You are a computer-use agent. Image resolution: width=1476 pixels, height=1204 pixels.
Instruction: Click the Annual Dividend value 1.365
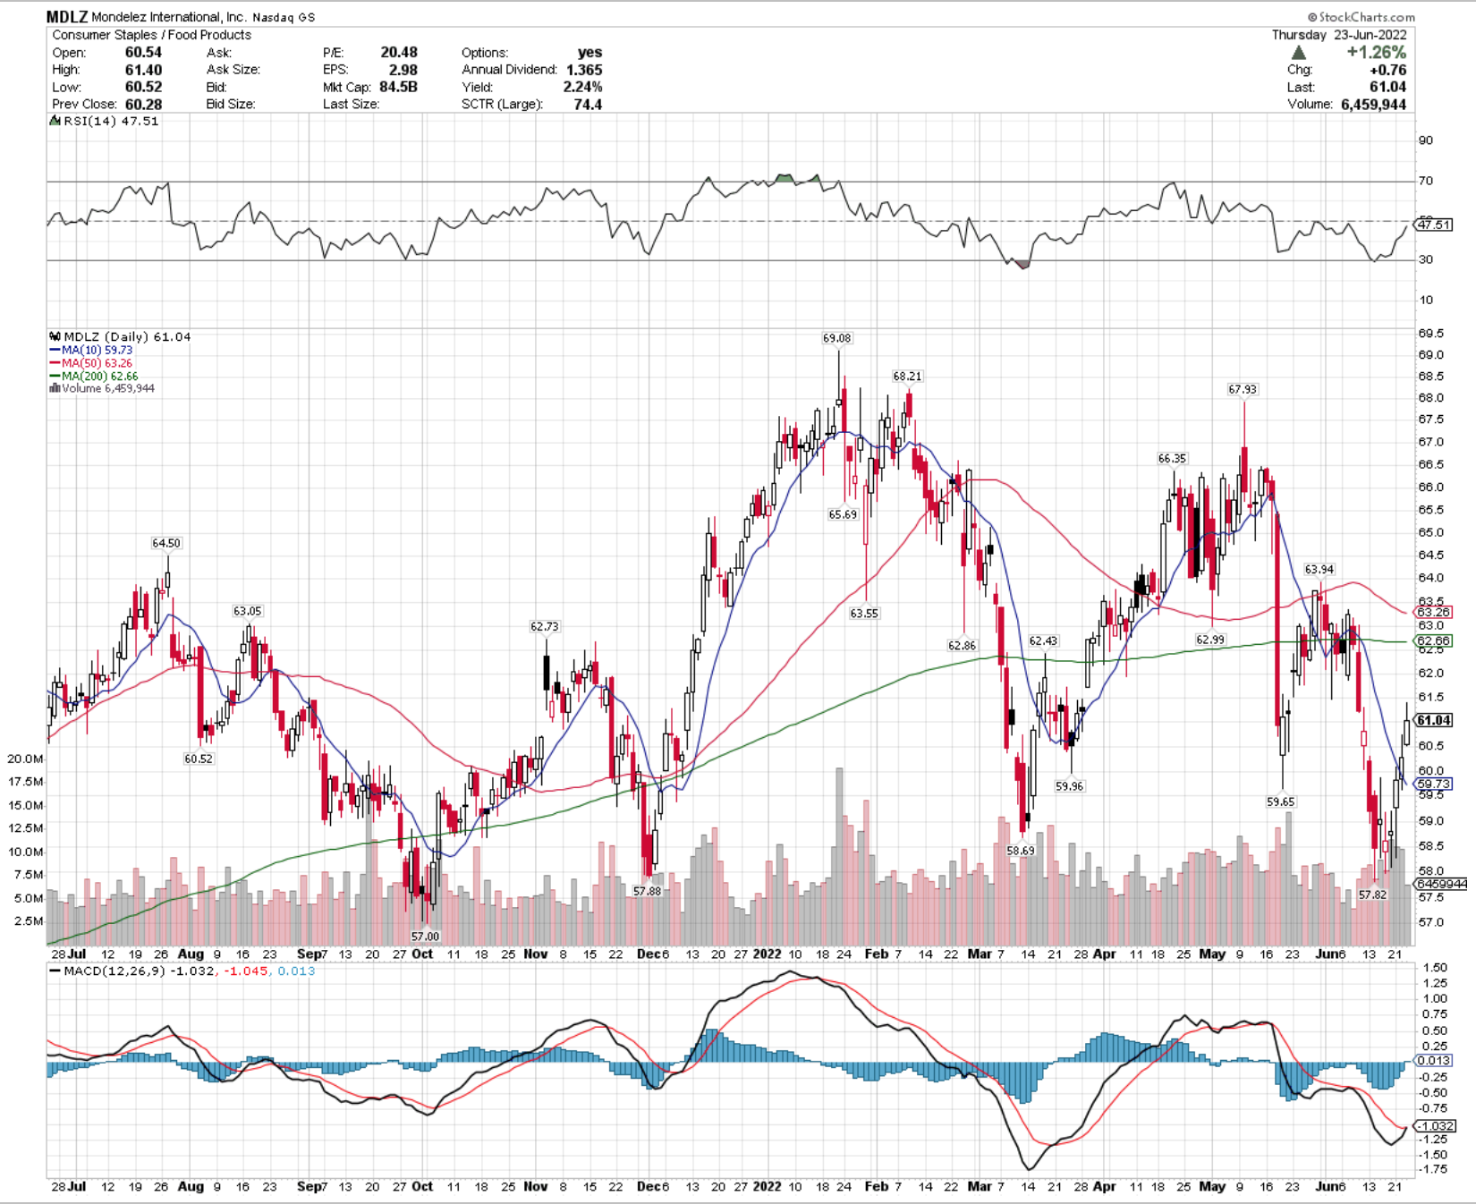584,70
